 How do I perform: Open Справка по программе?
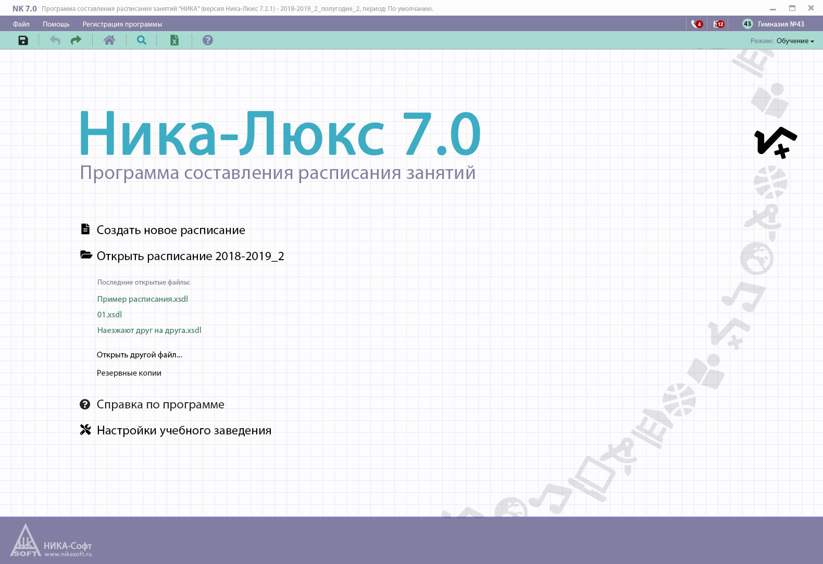tap(160, 404)
